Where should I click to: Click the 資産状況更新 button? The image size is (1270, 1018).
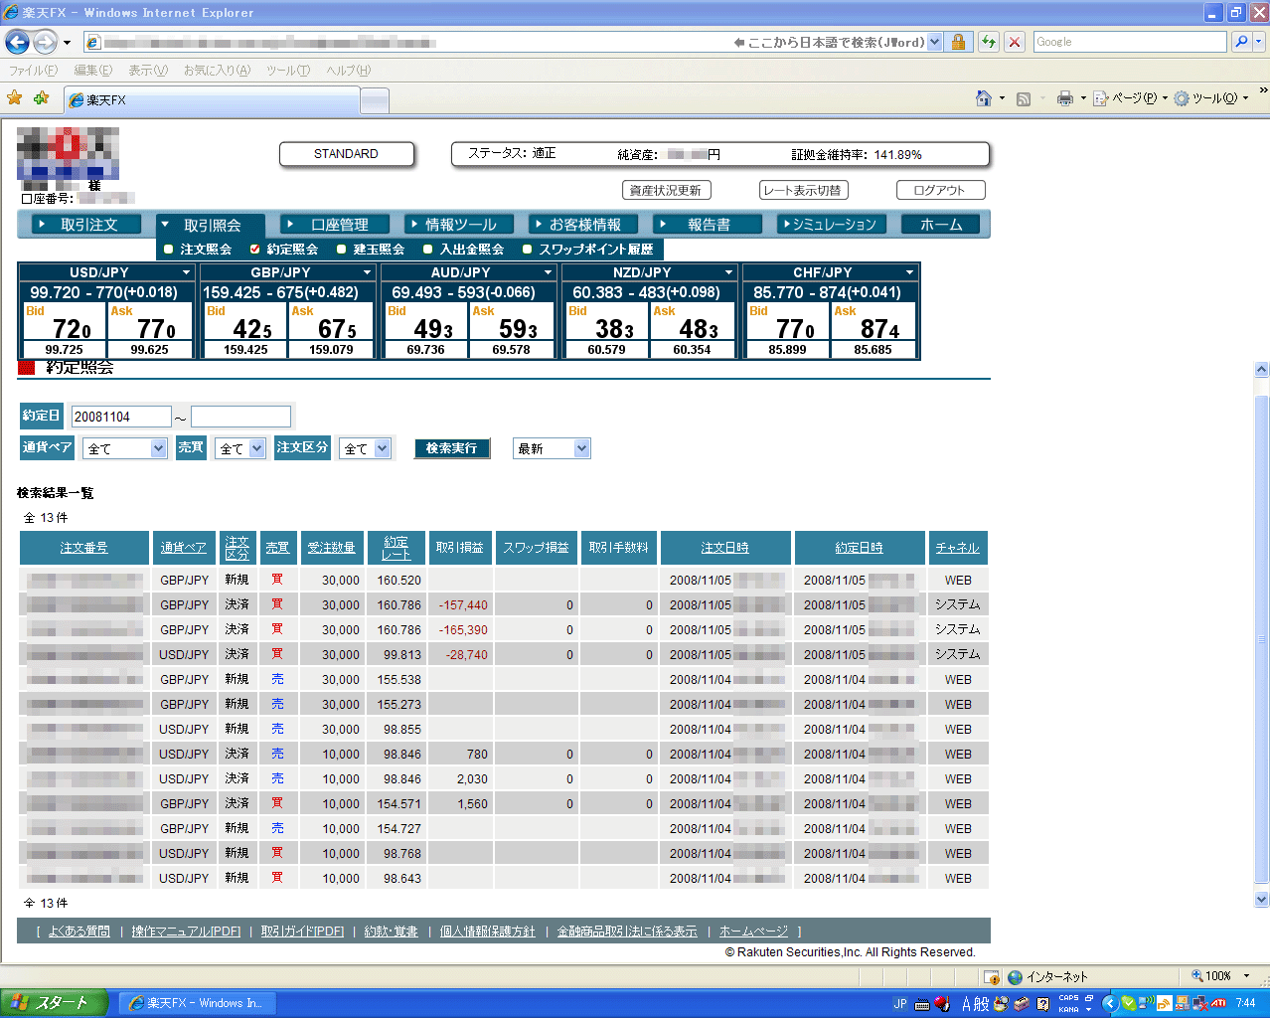coord(666,190)
